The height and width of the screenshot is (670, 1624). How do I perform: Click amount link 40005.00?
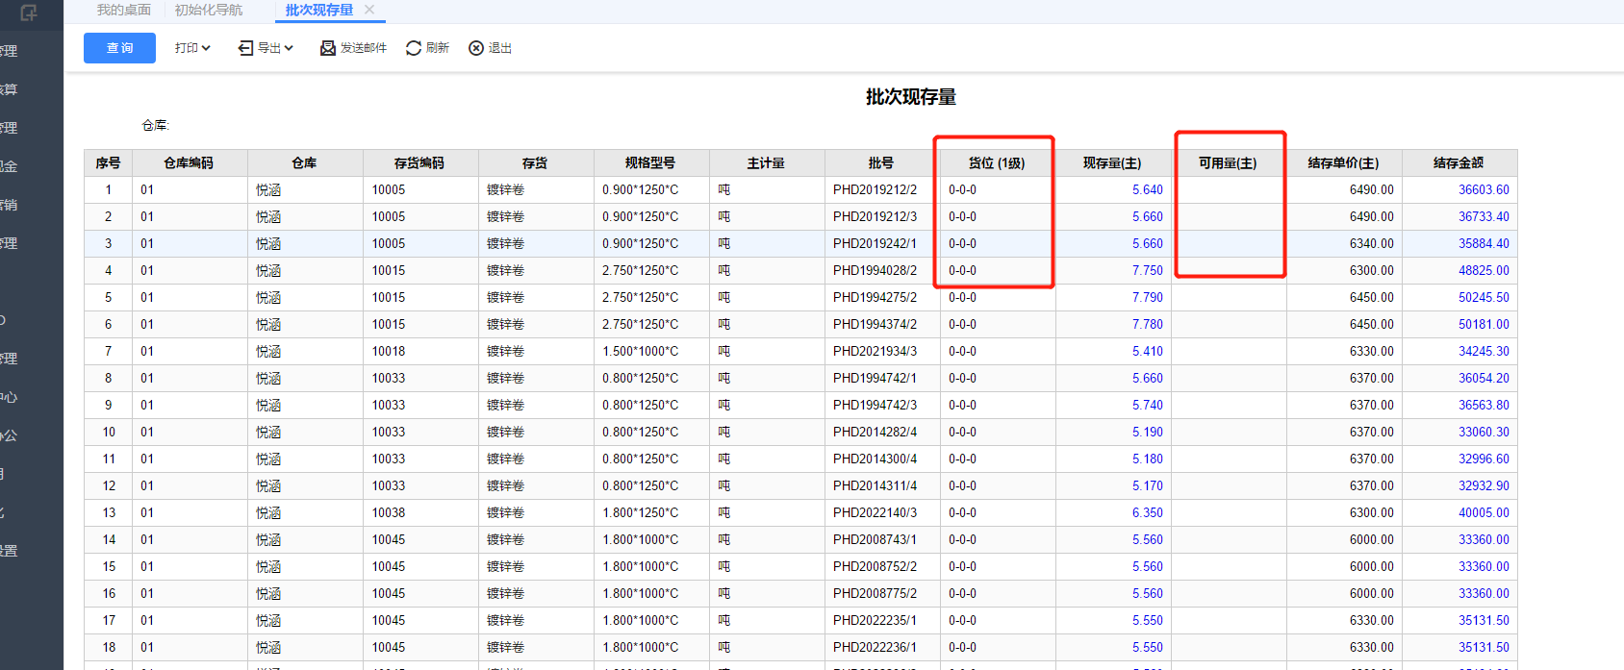[x=1484, y=513]
